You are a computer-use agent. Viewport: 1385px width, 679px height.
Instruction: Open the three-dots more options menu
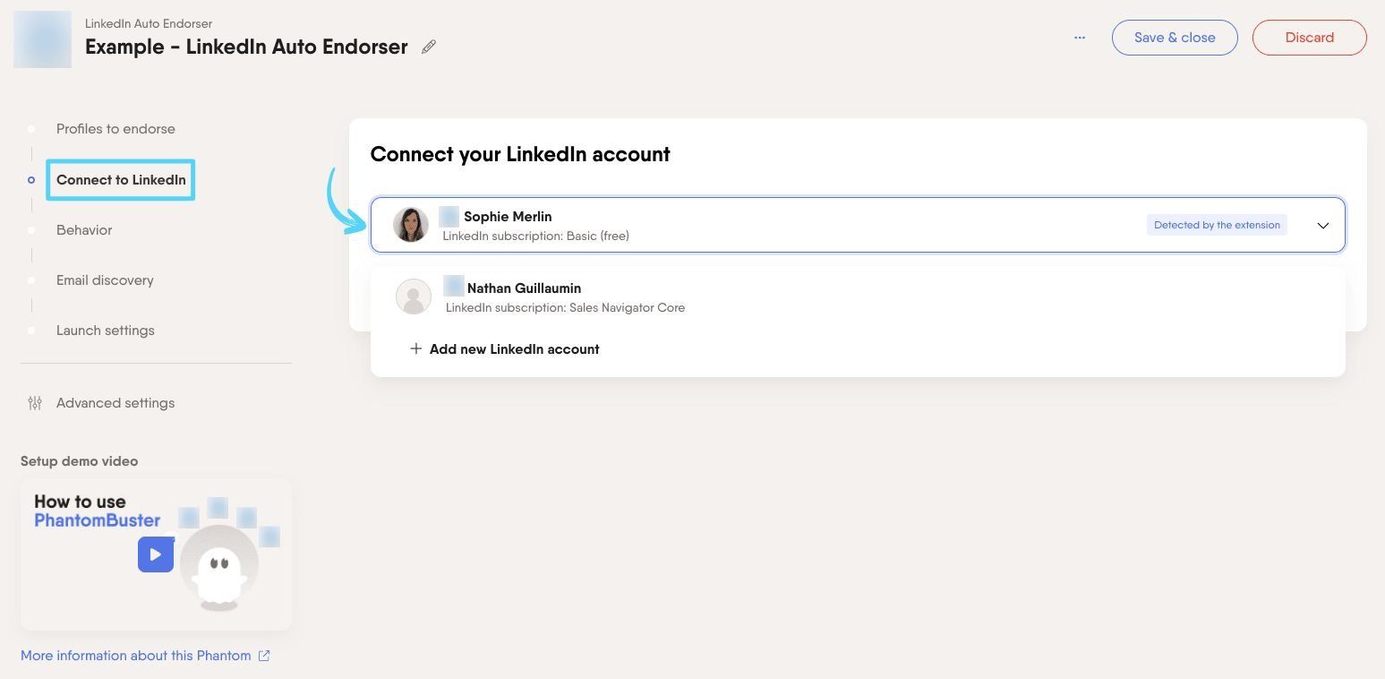(1080, 38)
